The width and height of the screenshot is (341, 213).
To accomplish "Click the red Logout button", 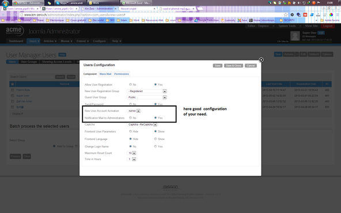I will tap(328, 26).
